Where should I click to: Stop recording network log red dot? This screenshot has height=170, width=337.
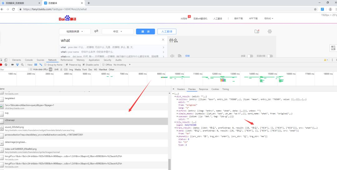[1, 65]
